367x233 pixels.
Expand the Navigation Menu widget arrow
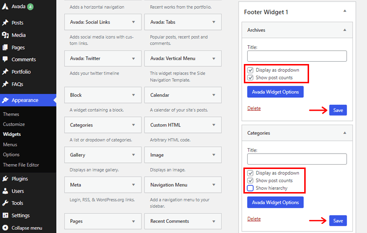(214, 185)
